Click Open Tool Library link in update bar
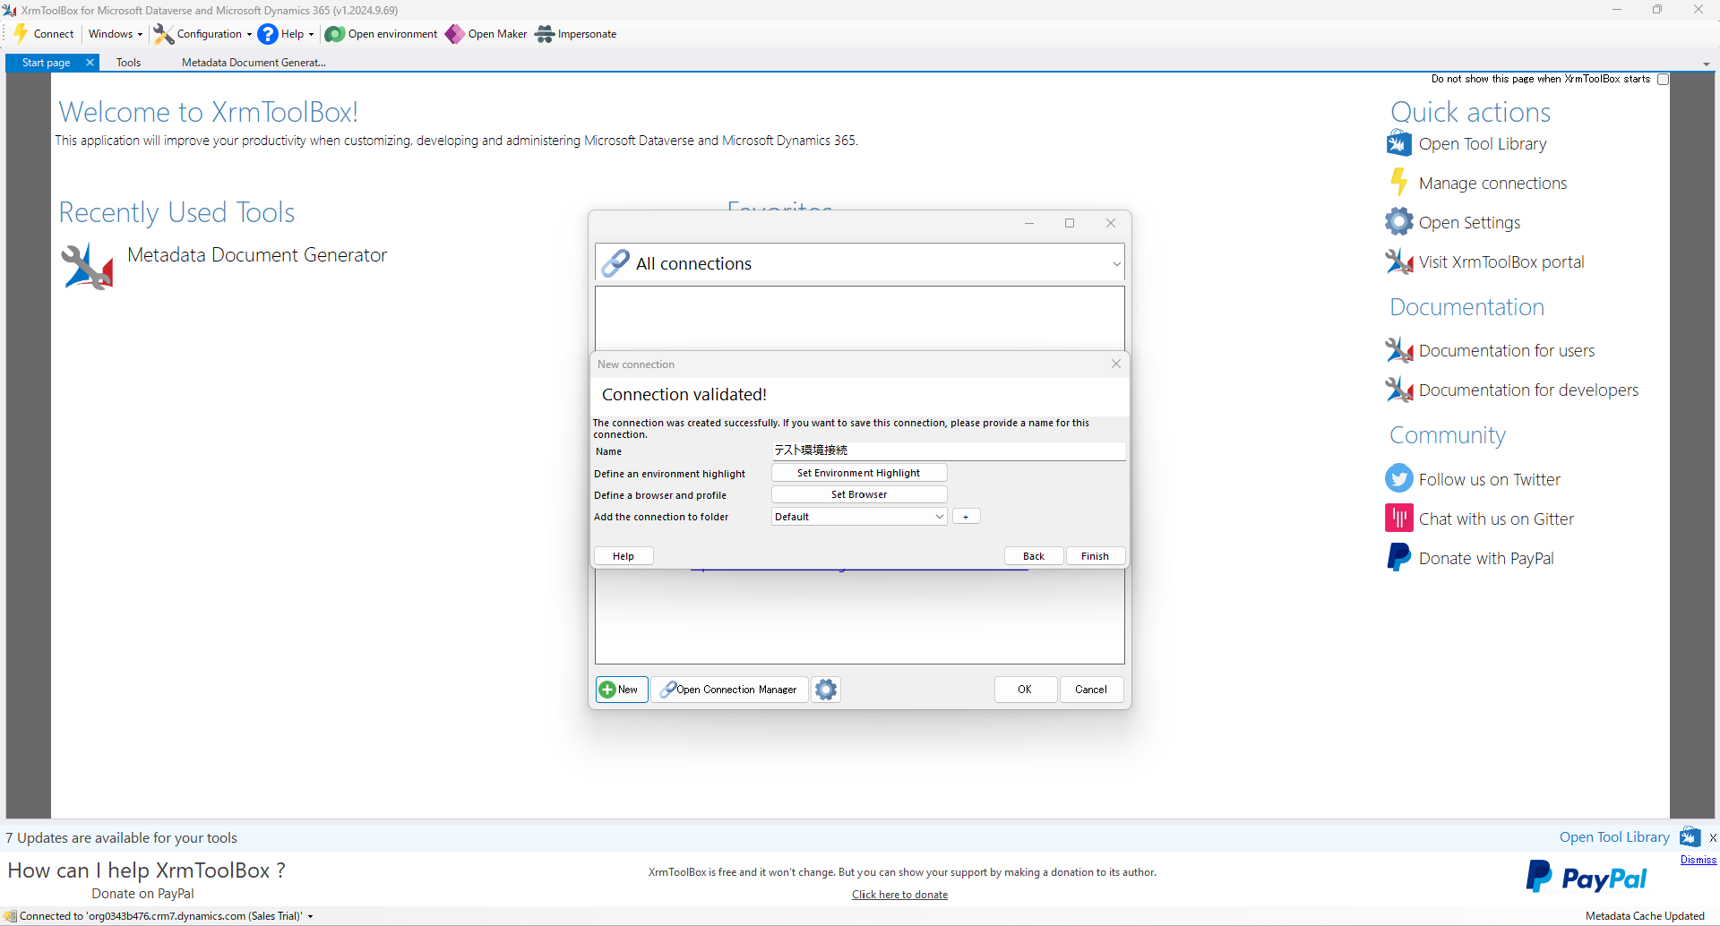This screenshot has height=926, width=1720. [x=1614, y=837]
